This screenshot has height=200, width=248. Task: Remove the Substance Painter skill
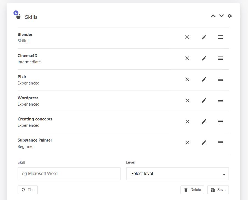(x=187, y=143)
